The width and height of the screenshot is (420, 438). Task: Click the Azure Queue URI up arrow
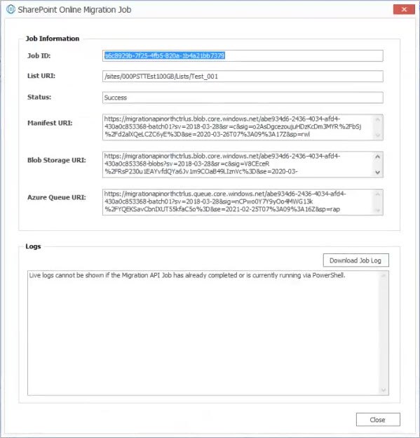(378, 194)
